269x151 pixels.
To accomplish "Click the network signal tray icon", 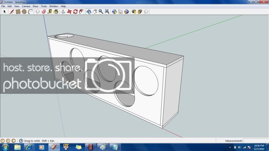I will coord(244,147).
